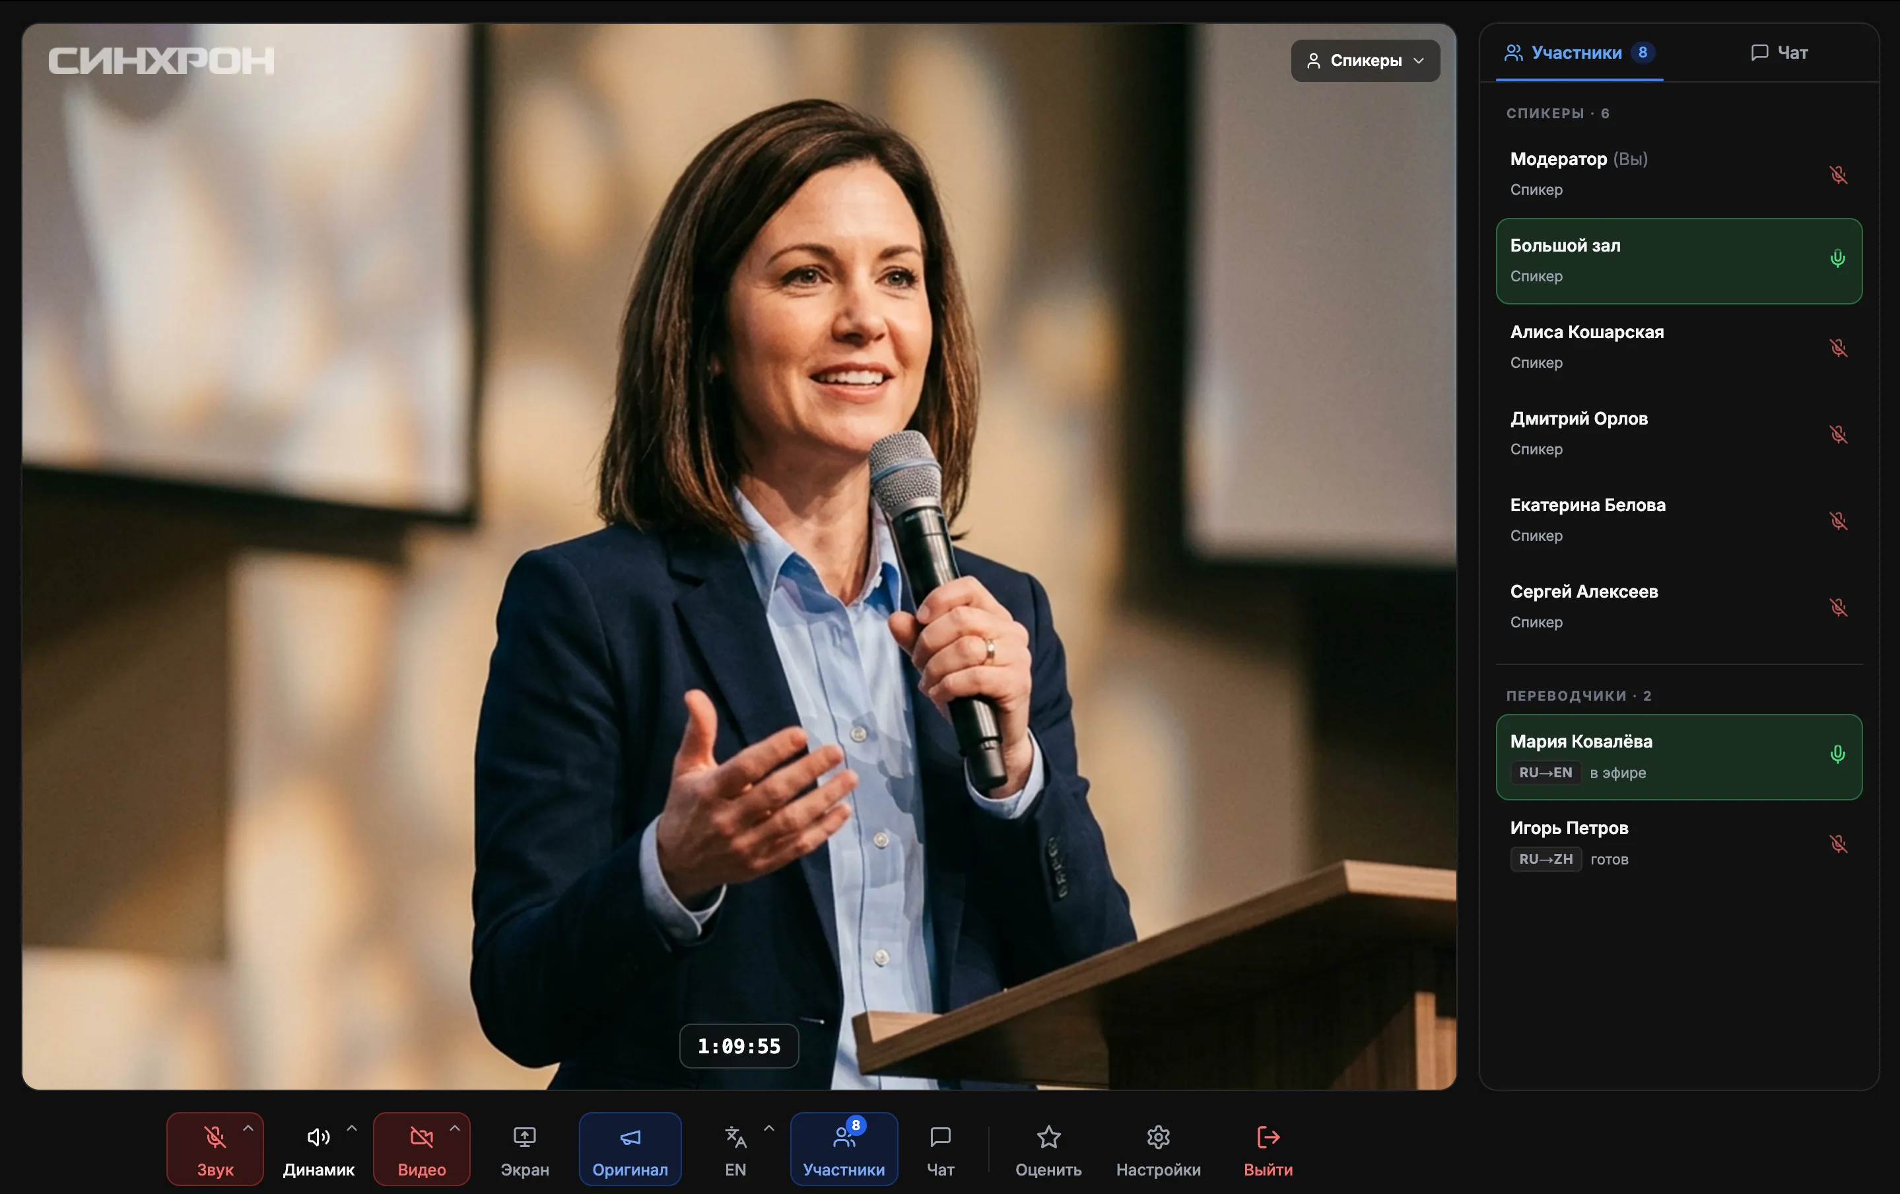1900x1194 pixels.
Task: Open camera options caret beside Видео
Action: click(454, 1129)
